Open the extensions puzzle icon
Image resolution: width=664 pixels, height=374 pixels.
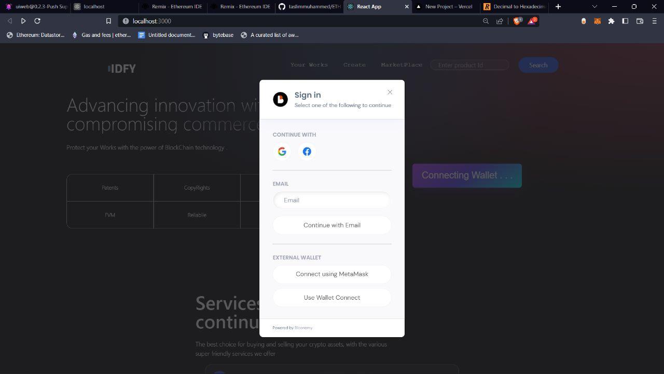611,21
